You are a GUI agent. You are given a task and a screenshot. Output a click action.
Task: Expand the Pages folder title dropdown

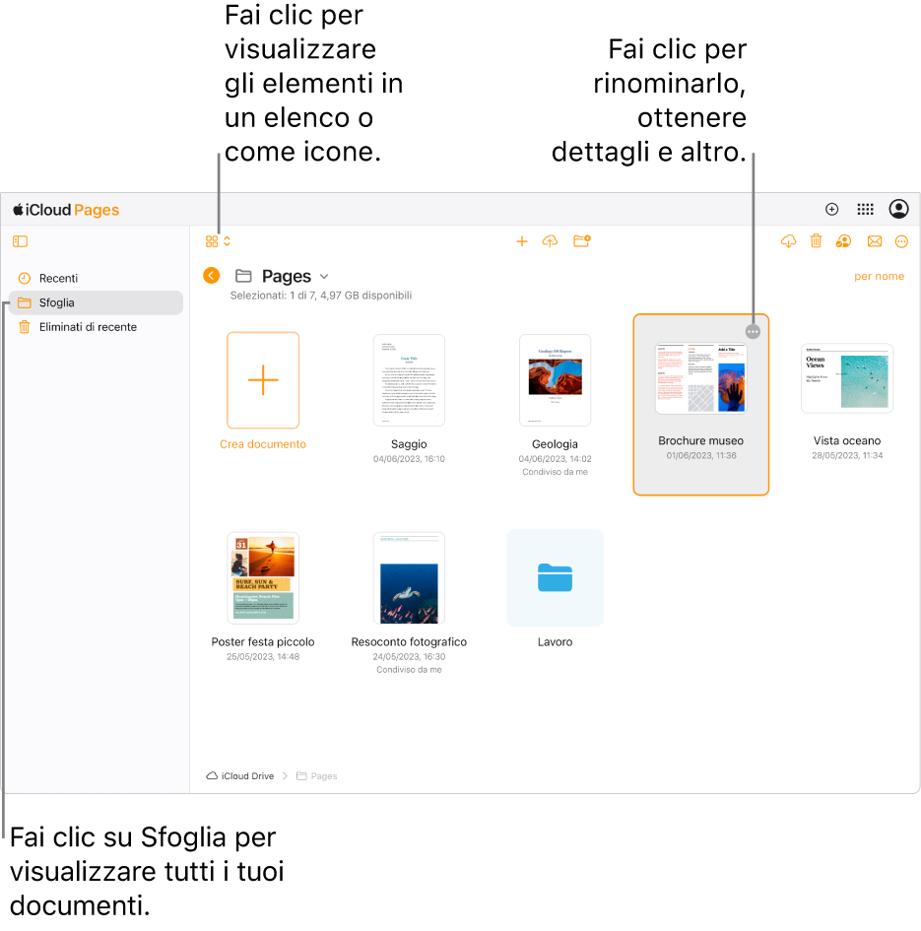pyautogui.click(x=324, y=276)
